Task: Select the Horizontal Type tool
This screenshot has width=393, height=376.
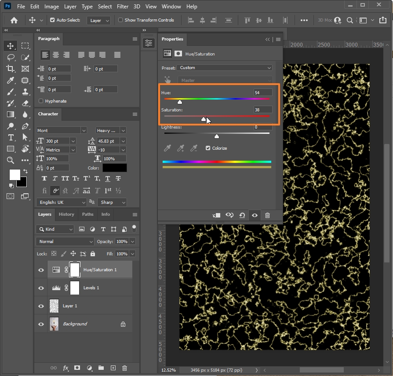Action: coord(11,137)
